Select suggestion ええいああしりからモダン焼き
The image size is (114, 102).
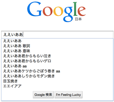pyautogui.click(x=57, y=76)
